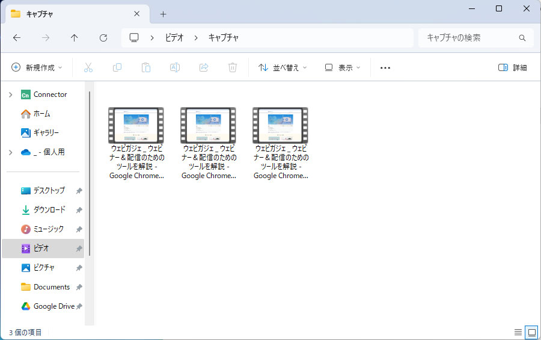The width and height of the screenshot is (541, 340).
Task: Switch to details list view icon
Action: (x=518, y=332)
